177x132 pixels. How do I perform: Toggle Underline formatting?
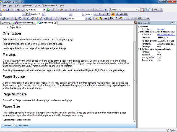[108, 14]
